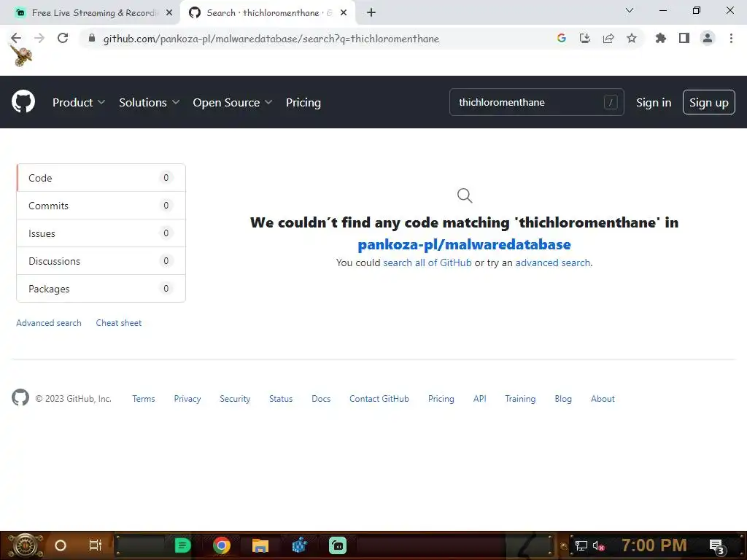Bookmark this page with the star icon
Viewport: 747px width, 560px height.
(x=632, y=38)
